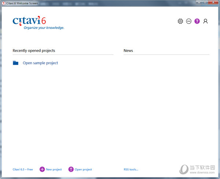Open settings via the gear icon
This screenshot has width=220, height=179.
pos(180,21)
